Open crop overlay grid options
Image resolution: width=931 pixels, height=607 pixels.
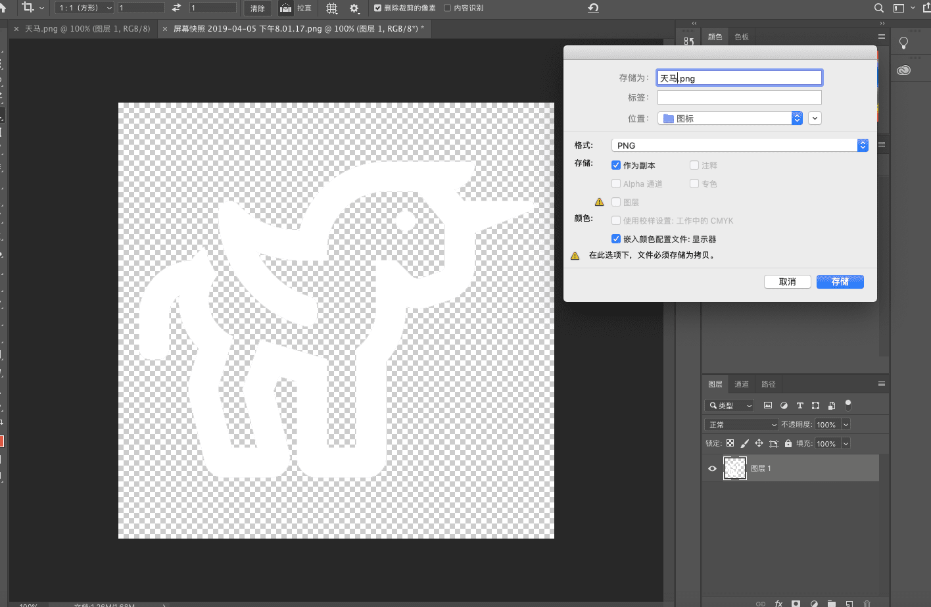coord(332,8)
